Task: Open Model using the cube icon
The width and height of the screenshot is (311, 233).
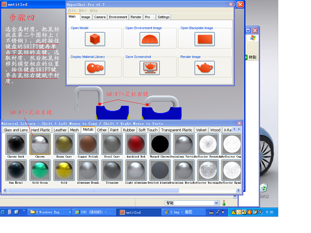Action: [x=95, y=39]
